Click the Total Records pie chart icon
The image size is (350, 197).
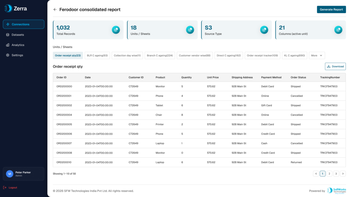116,30
